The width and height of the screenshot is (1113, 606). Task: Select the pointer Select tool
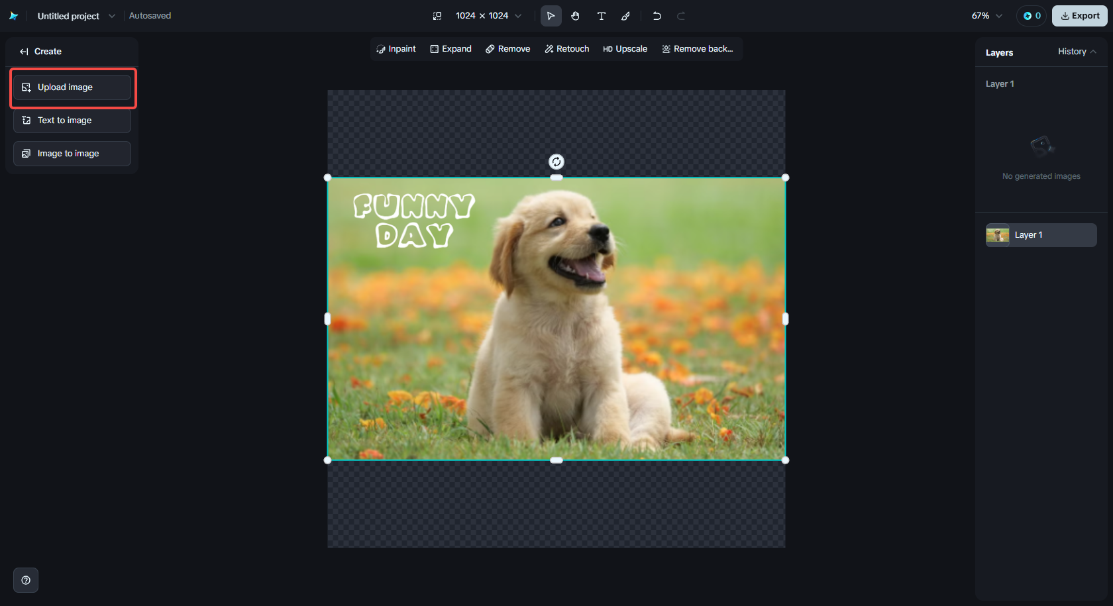pos(551,16)
